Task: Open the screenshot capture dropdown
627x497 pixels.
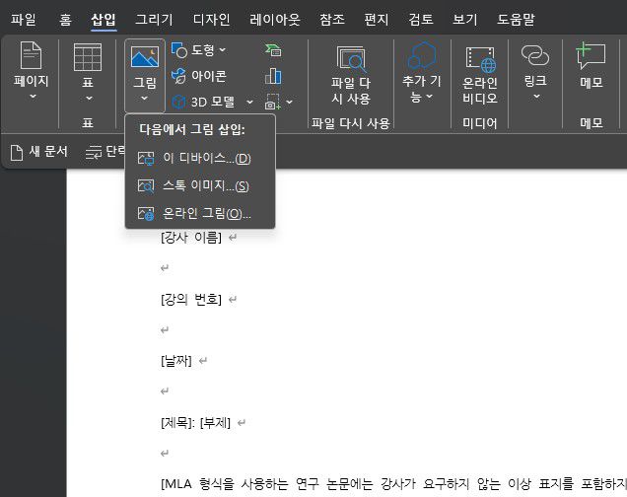Action: tap(288, 102)
